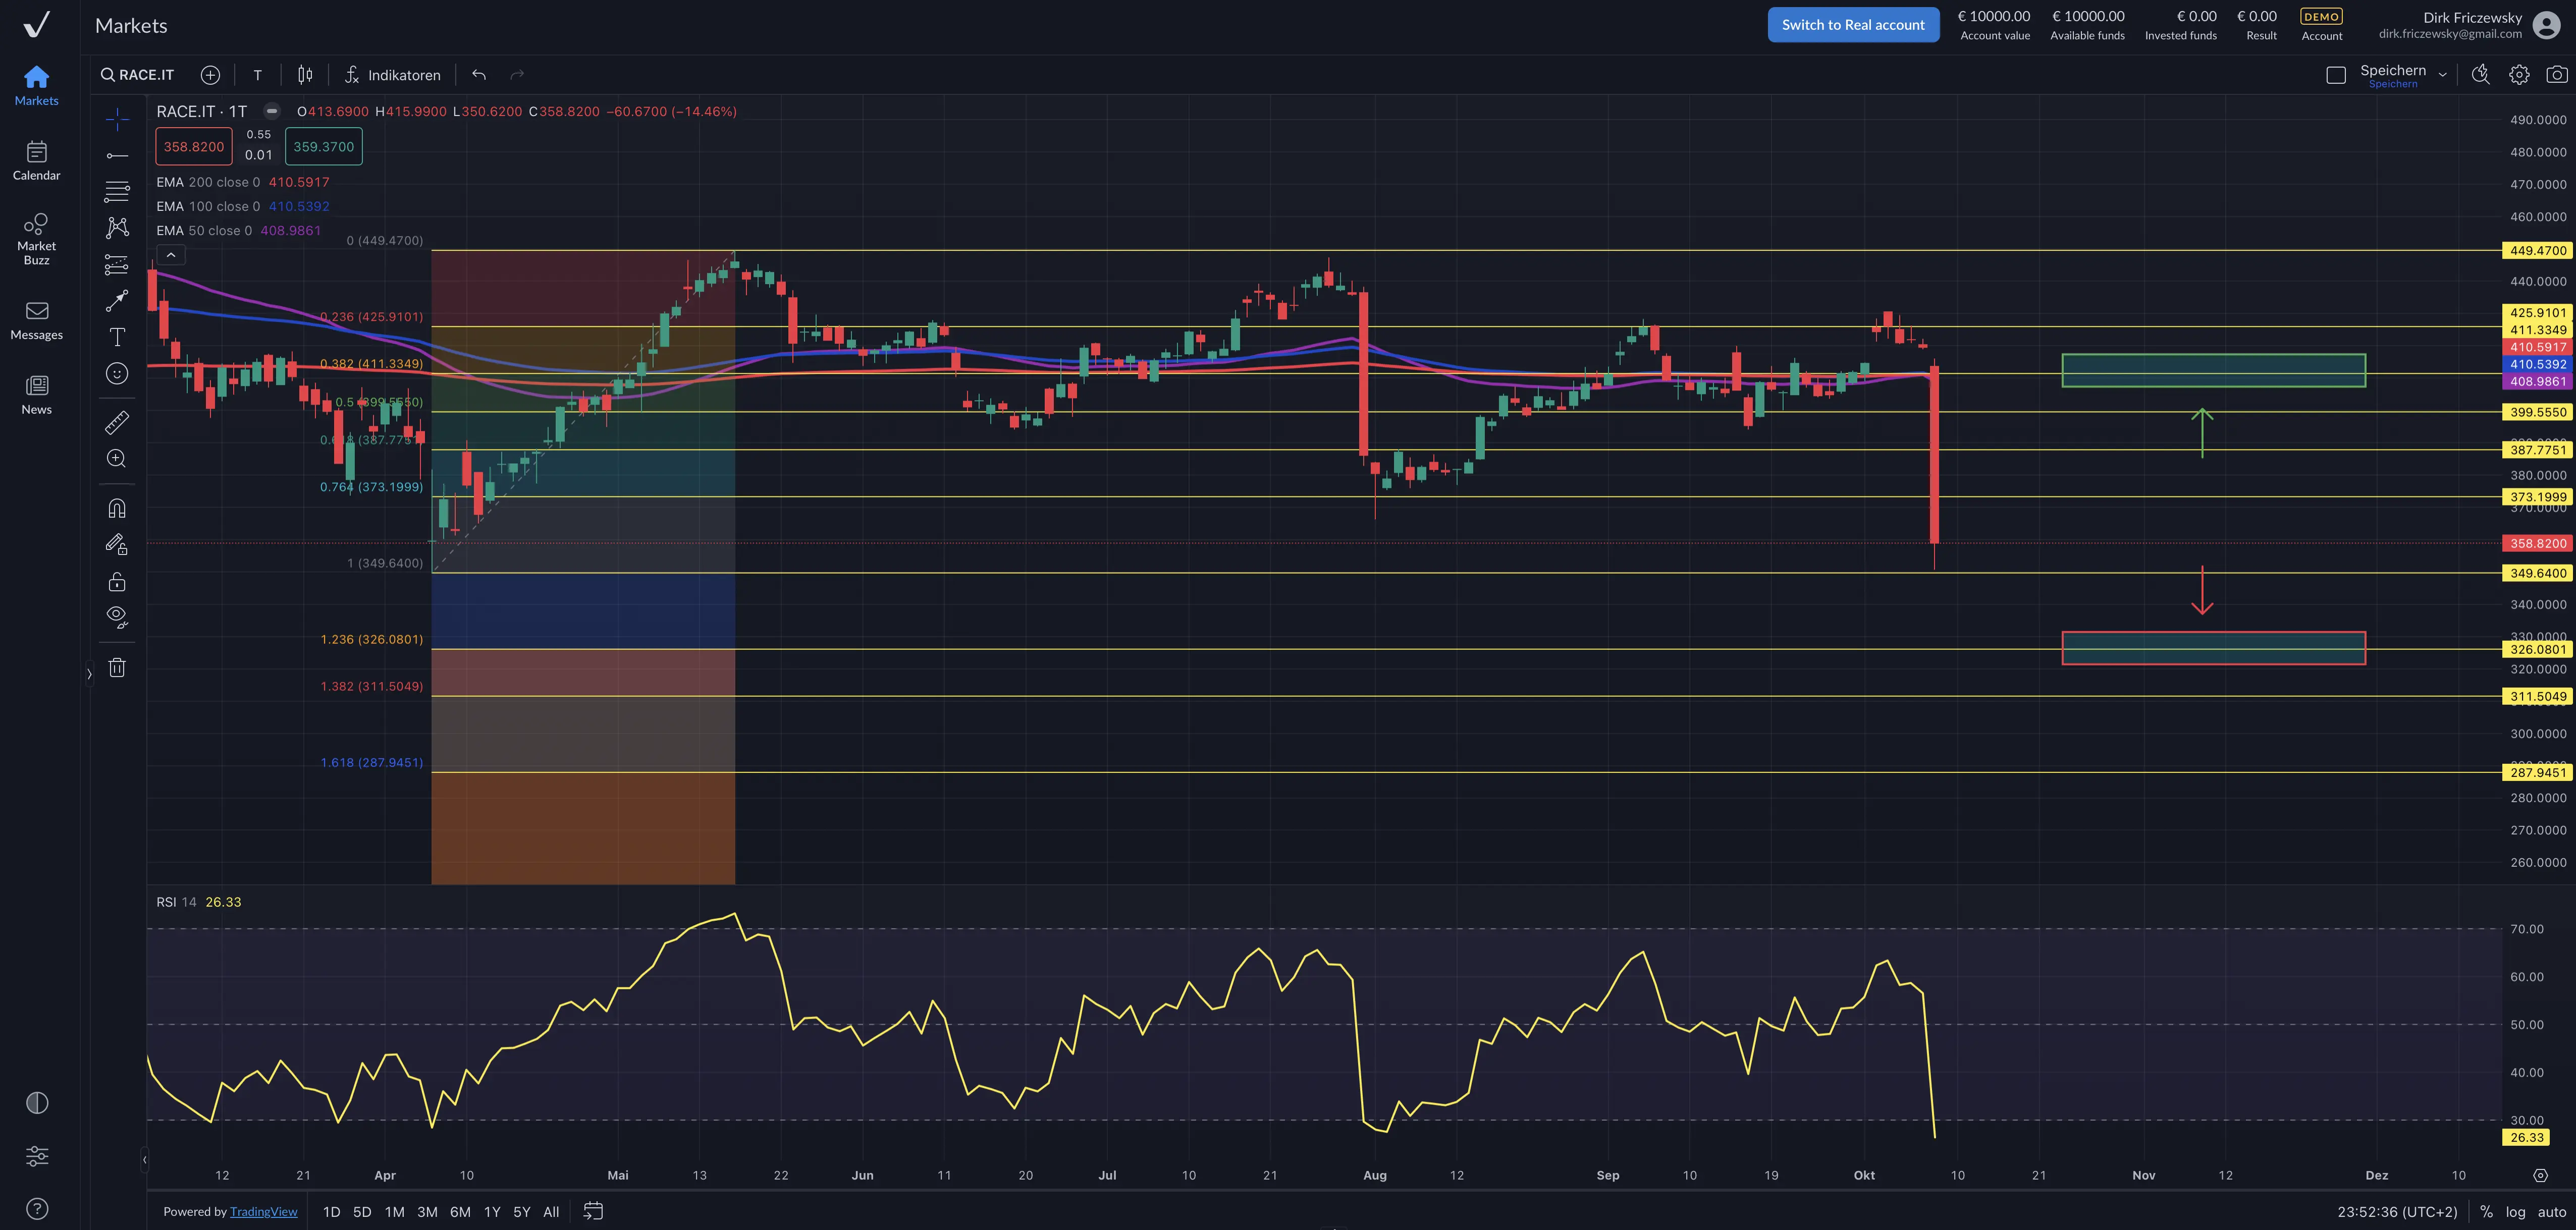Screen dimensions: 2576x1230
Task: Open the smiley emoji icons tool
Action: pos(117,374)
